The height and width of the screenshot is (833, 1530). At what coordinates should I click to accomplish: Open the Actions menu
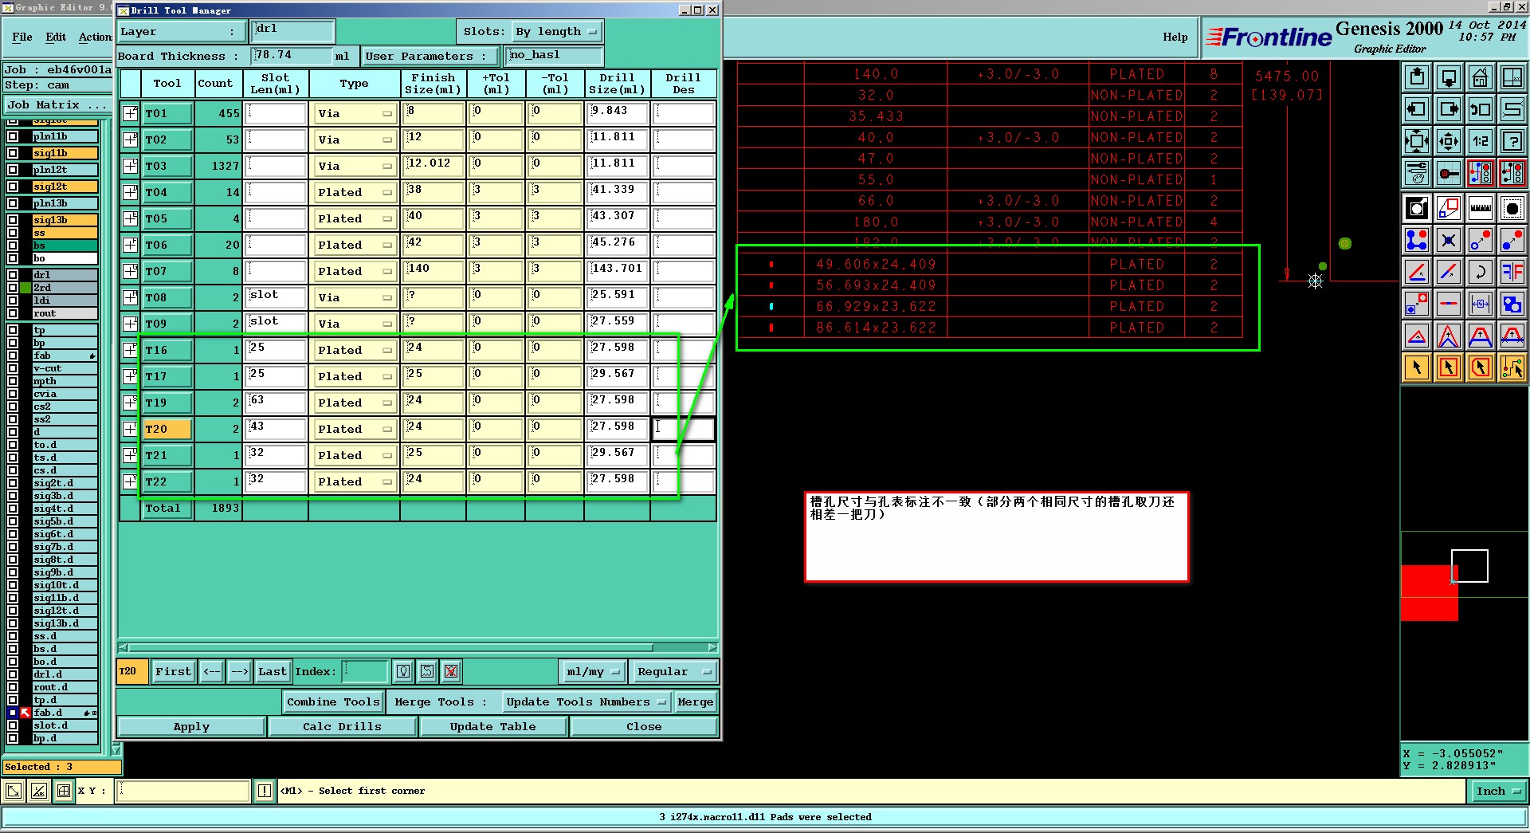[x=95, y=37]
